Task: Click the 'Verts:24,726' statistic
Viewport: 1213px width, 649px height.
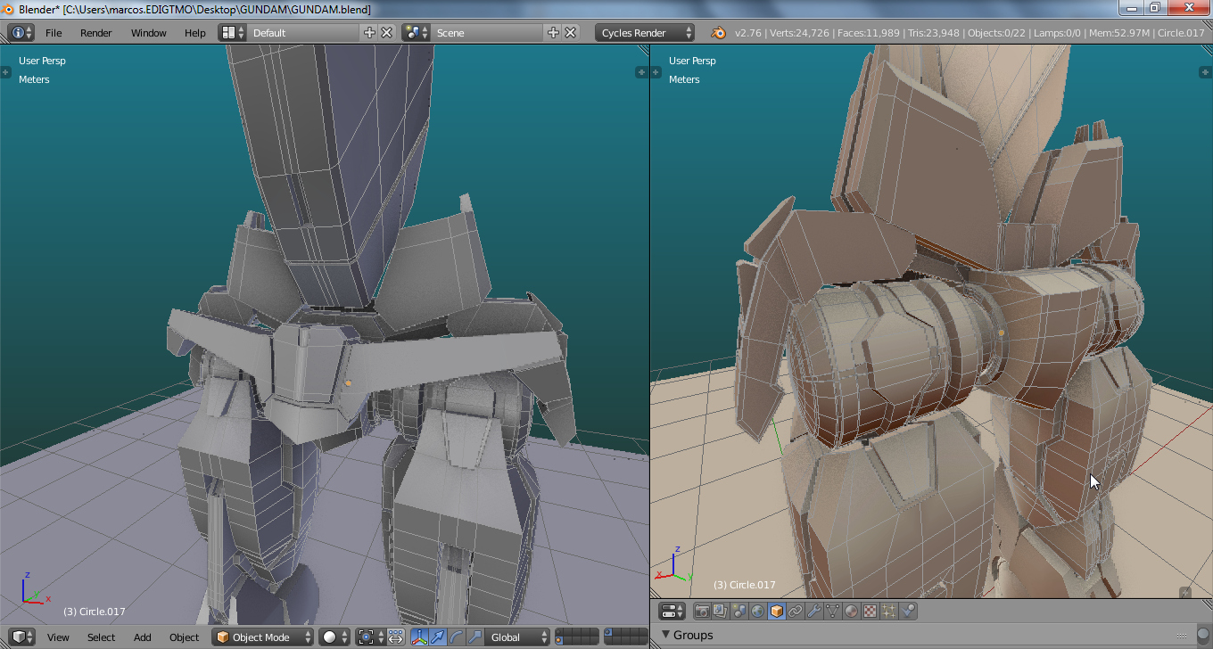Action: click(x=798, y=33)
